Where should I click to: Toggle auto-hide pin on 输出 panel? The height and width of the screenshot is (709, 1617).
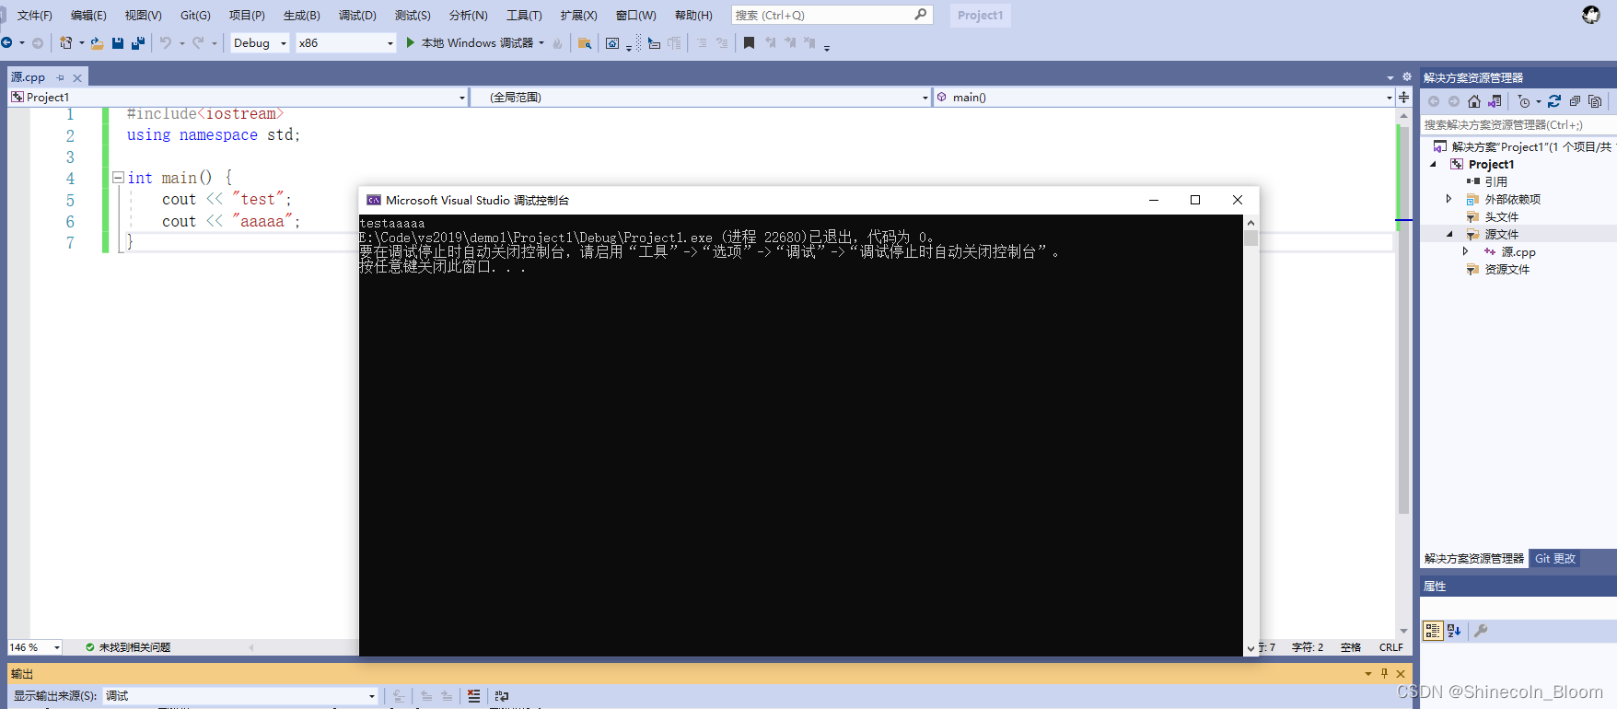(1384, 674)
